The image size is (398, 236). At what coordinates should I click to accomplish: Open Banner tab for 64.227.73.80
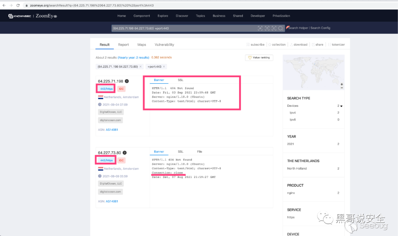point(159,152)
